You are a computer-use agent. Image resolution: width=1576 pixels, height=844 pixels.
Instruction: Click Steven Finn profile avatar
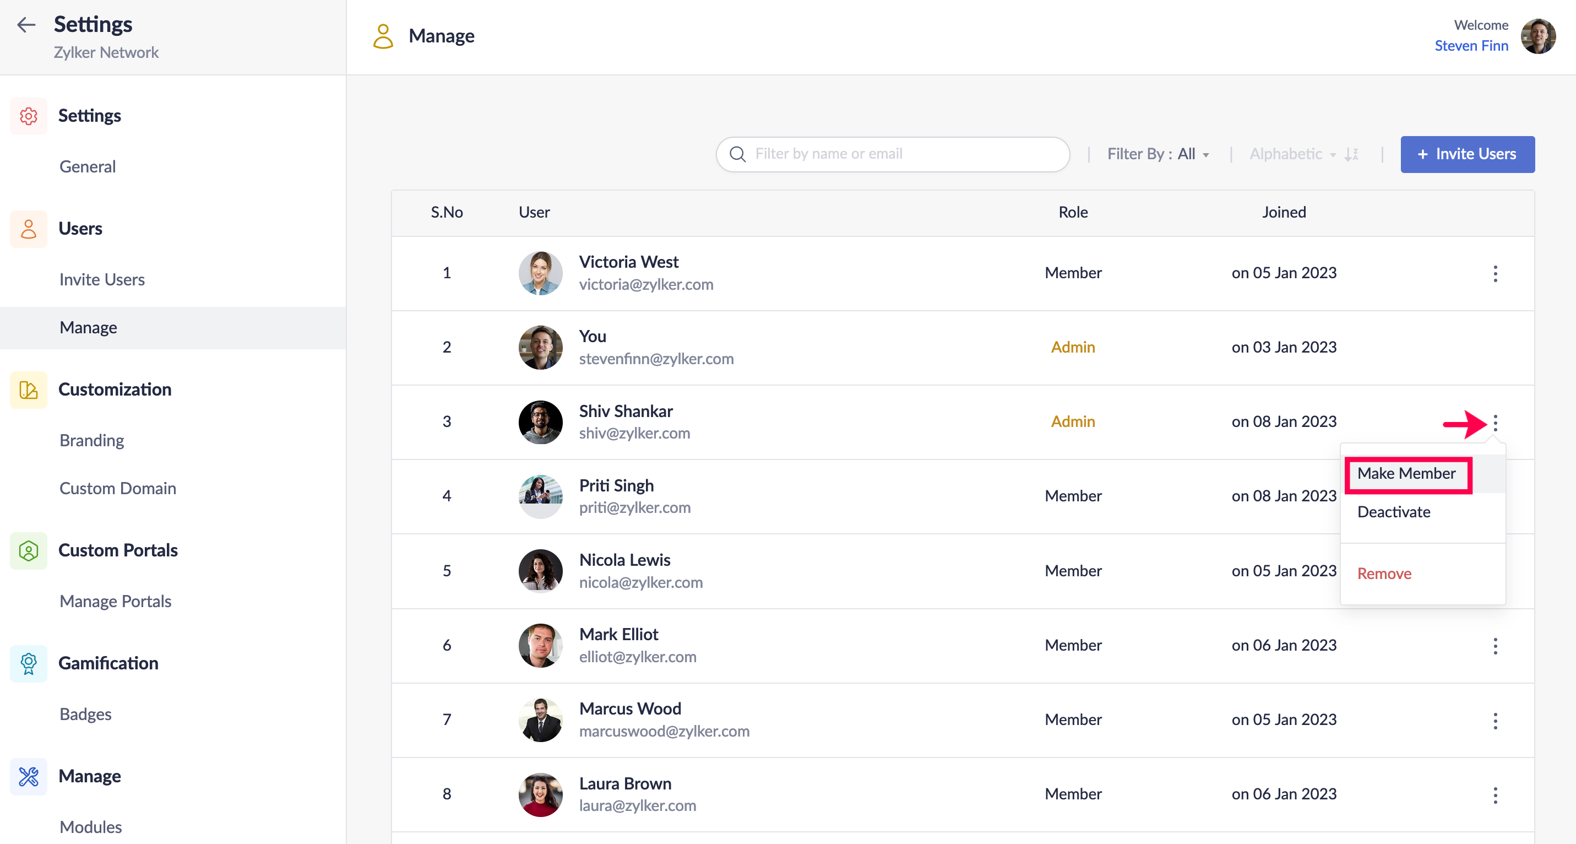click(1538, 36)
